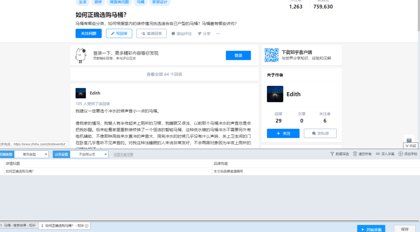Click the 添加字段 plus icon
This screenshot has height=232, width=420.
tap(401, 154)
